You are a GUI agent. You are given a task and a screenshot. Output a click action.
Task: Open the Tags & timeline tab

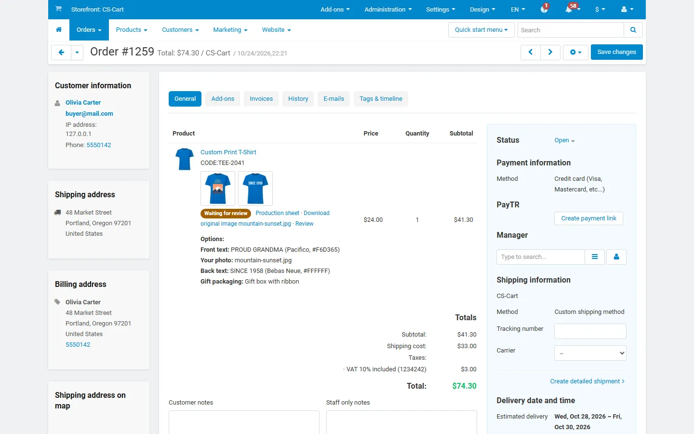tap(381, 99)
